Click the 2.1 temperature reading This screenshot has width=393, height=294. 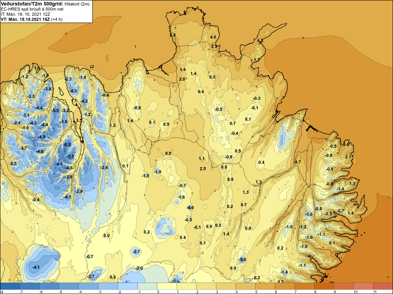[348, 157]
